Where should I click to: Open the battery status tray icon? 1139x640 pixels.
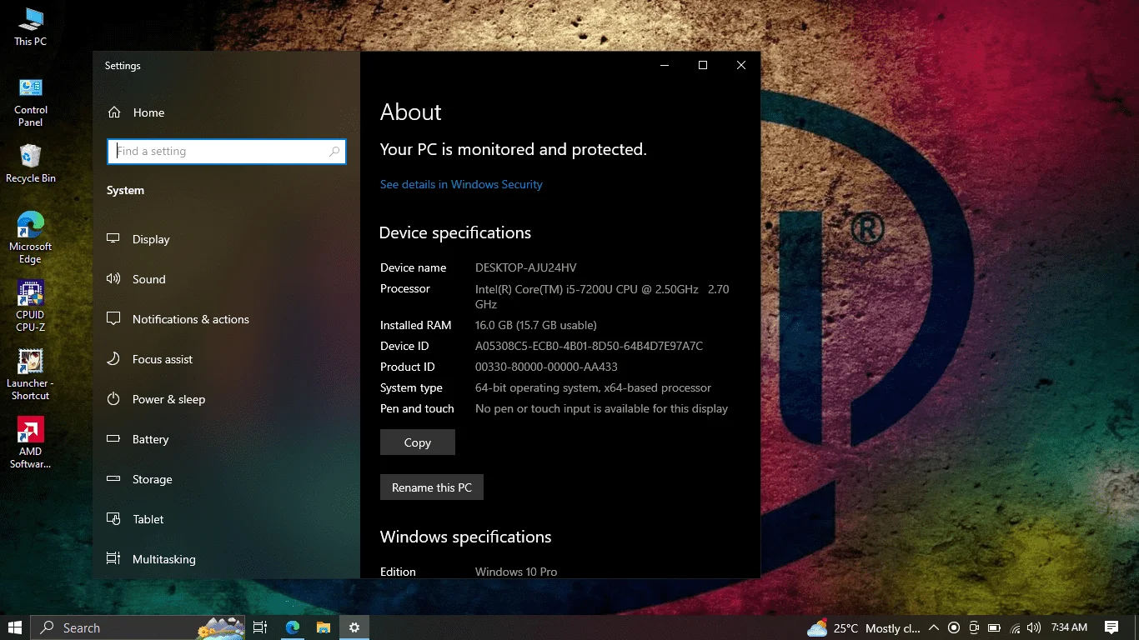(x=994, y=627)
